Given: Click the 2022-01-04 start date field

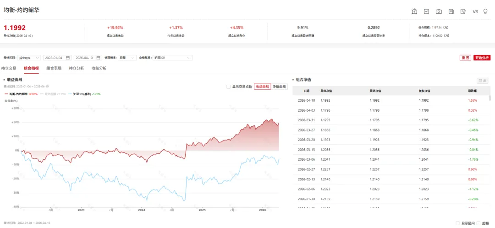Looking at the screenshot, I should (56, 58).
